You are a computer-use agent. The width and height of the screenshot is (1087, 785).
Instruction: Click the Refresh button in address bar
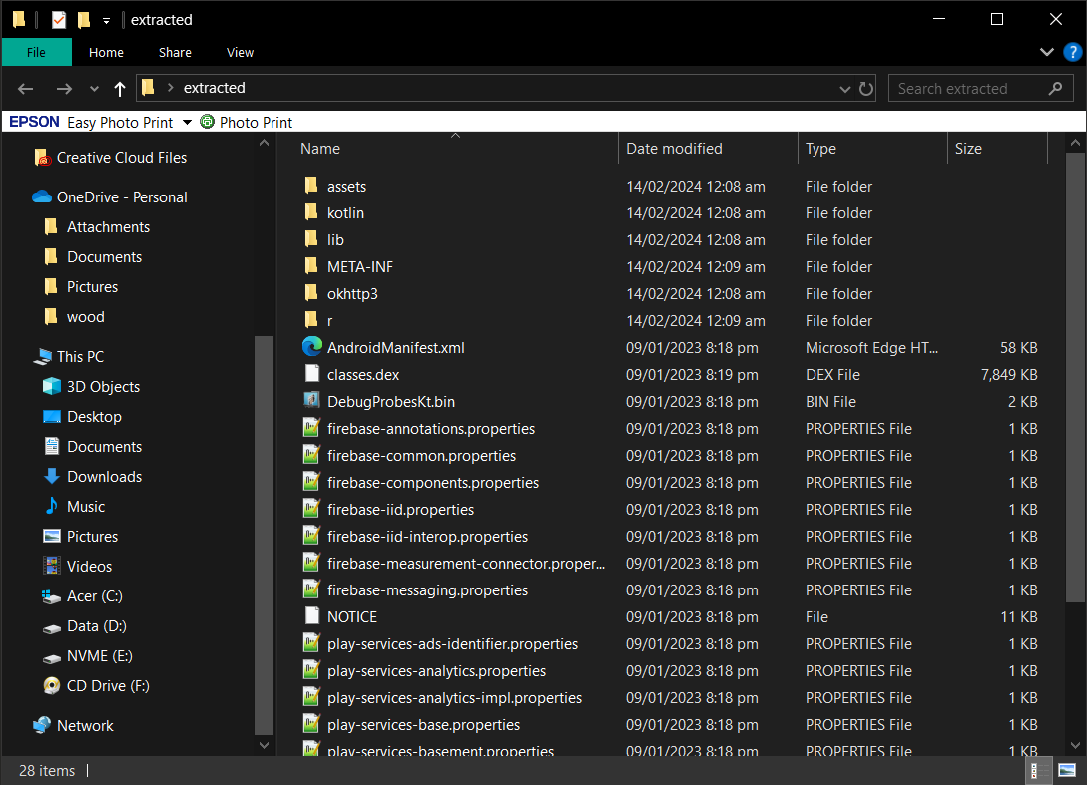click(x=866, y=88)
